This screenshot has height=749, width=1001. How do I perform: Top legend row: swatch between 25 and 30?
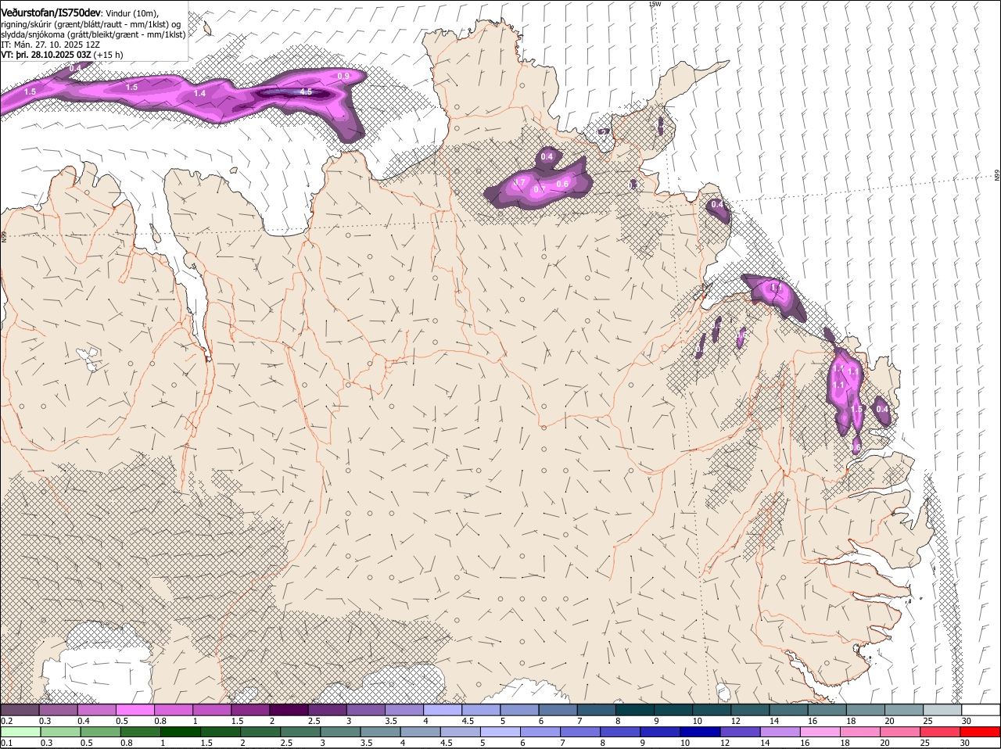pyautogui.click(x=943, y=709)
